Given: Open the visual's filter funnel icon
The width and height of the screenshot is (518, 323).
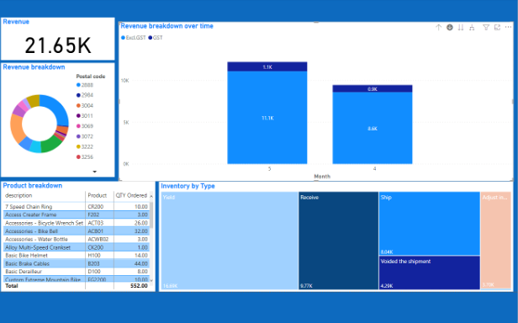Looking at the screenshot, I should (x=486, y=28).
